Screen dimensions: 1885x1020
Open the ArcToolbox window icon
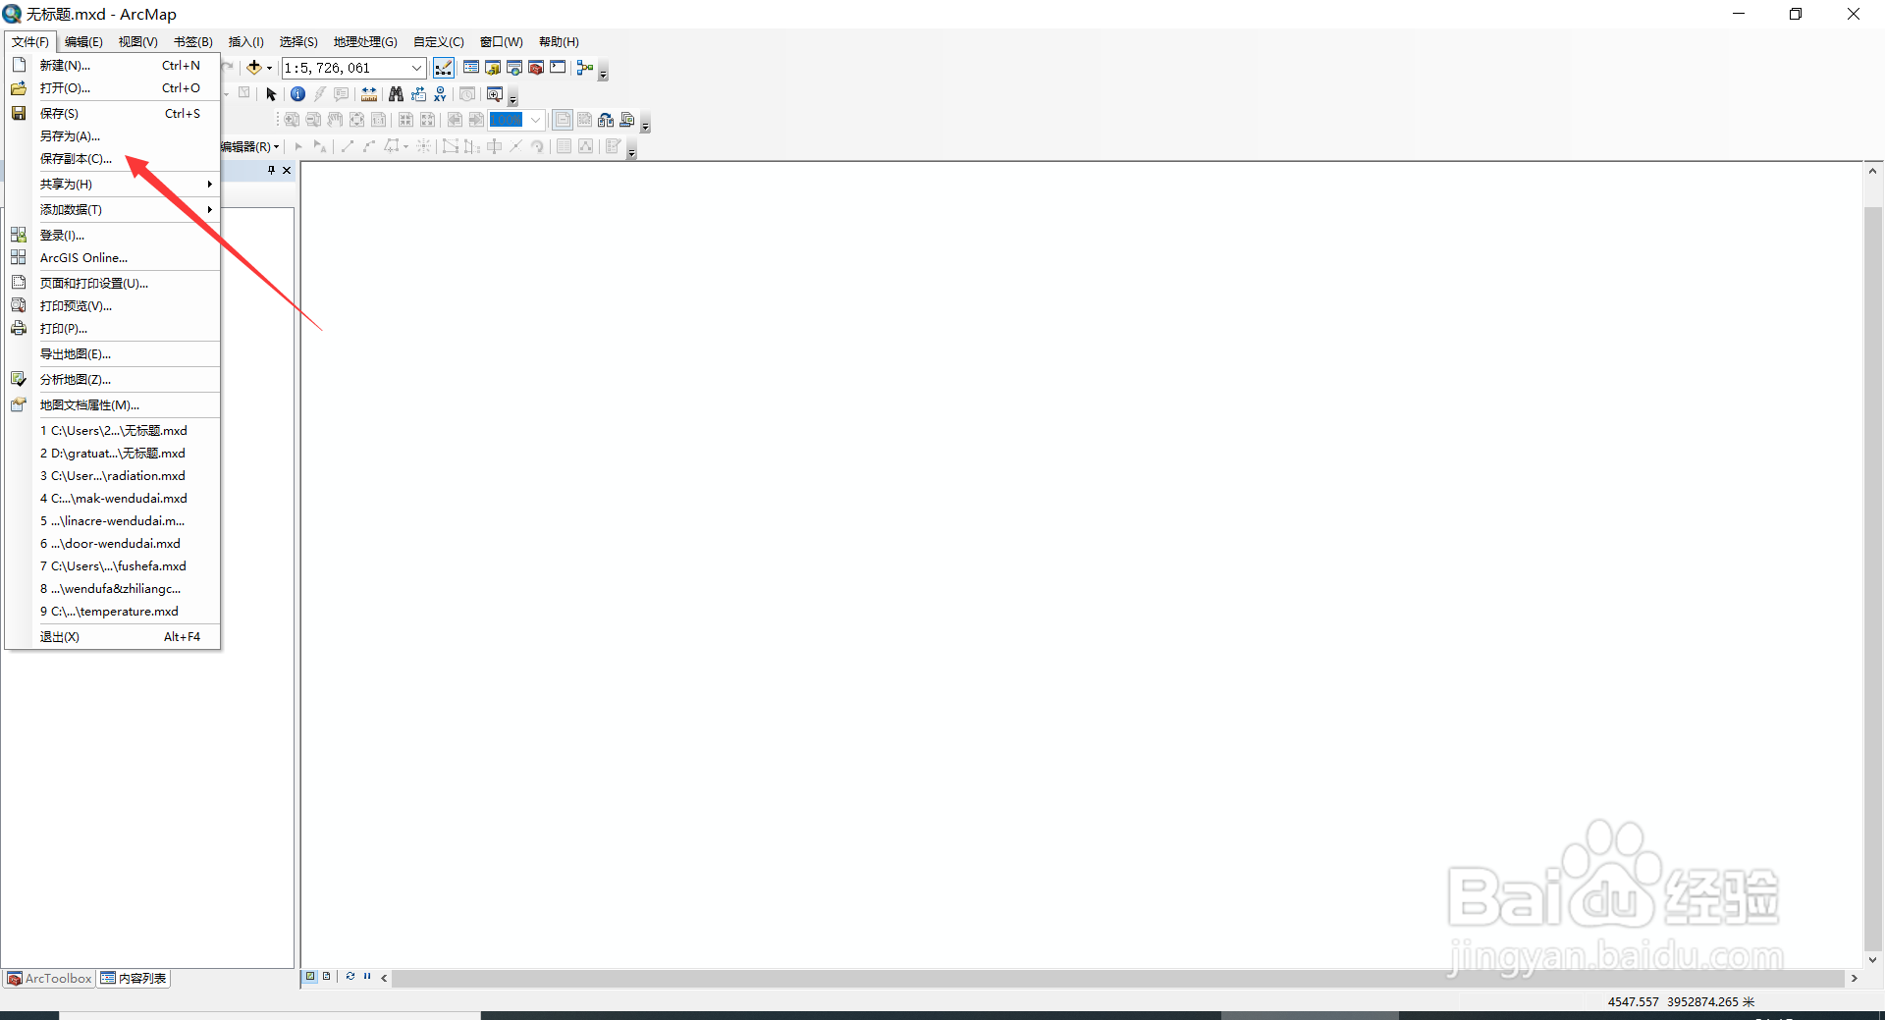pos(535,67)
